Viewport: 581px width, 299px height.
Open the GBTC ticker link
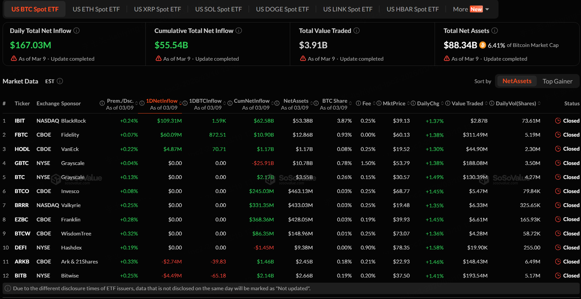(x=22, y=163)
